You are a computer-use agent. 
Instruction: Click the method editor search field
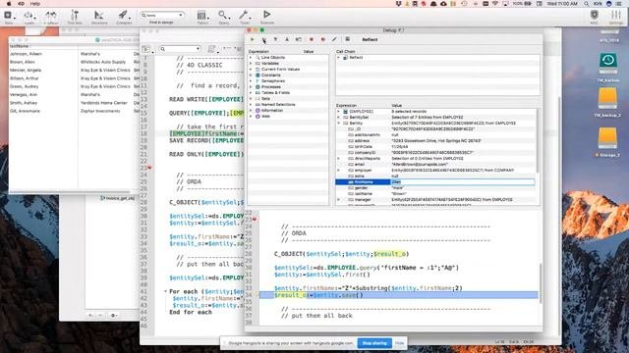point(180,49)
